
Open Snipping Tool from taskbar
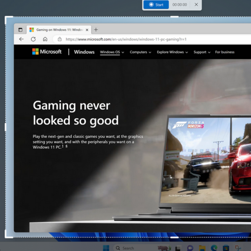238,248
